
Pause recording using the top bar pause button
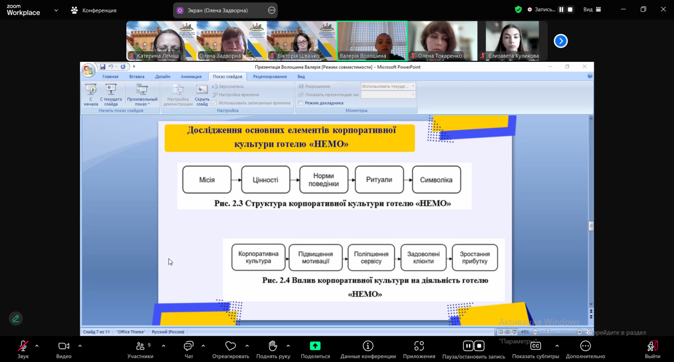point(561,9)
